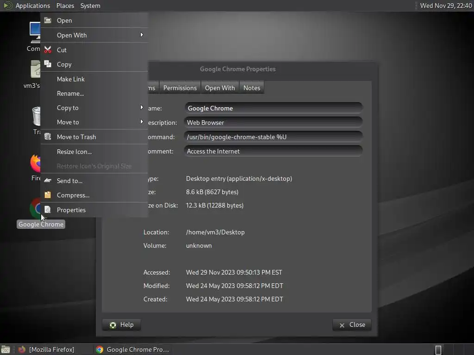Click the Properties document icon
The width and height of the screenshot is (474, 355).
click(48, 209)
